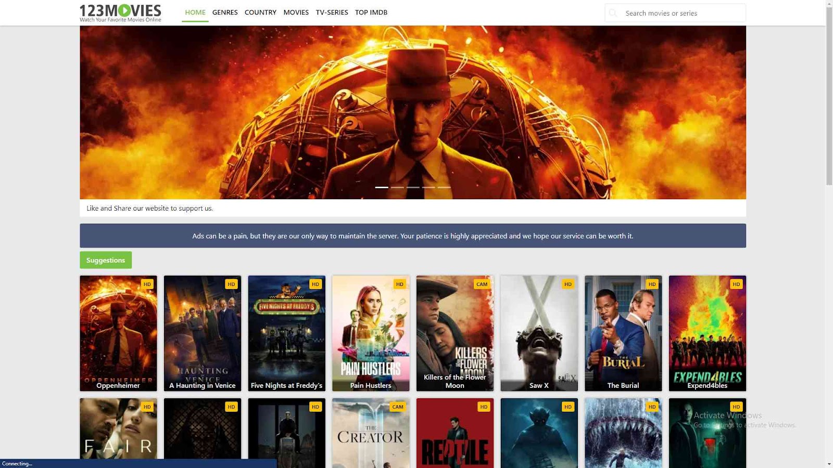This screenshot has width=833, height=468.
Task: Click the CAM badge on The Creator poster
Action: click(x=398, y=407)
